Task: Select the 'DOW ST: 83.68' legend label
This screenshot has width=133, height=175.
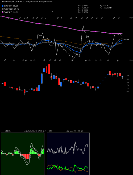Action: [11, 6]
